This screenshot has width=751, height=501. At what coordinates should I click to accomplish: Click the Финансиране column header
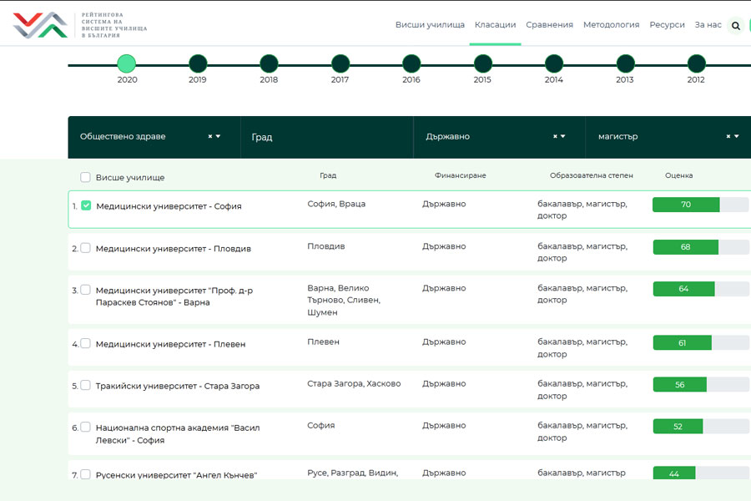coord(461,175)
